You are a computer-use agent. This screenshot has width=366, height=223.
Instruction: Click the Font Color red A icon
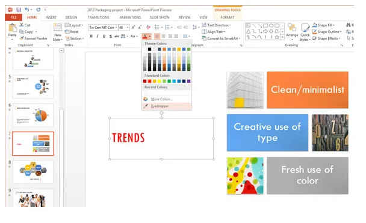pos(144,36)
